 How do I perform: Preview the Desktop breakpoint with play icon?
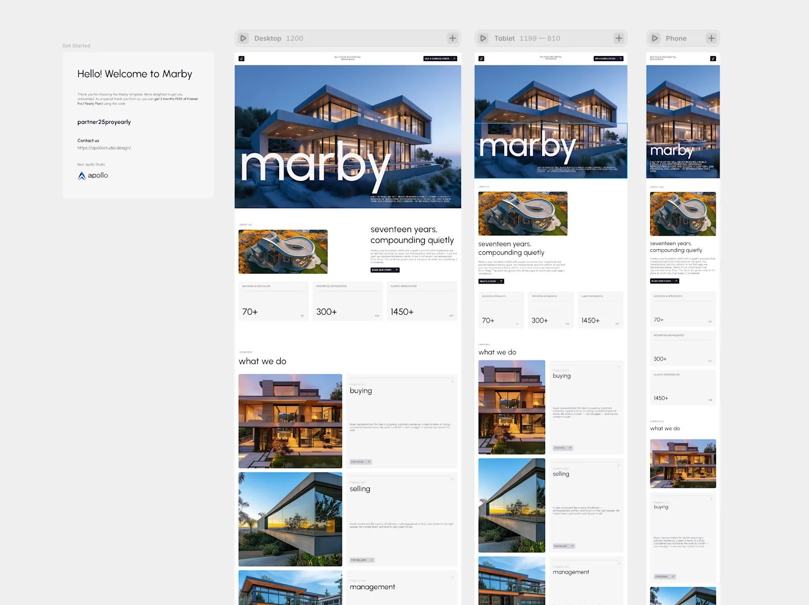[243, 38]
